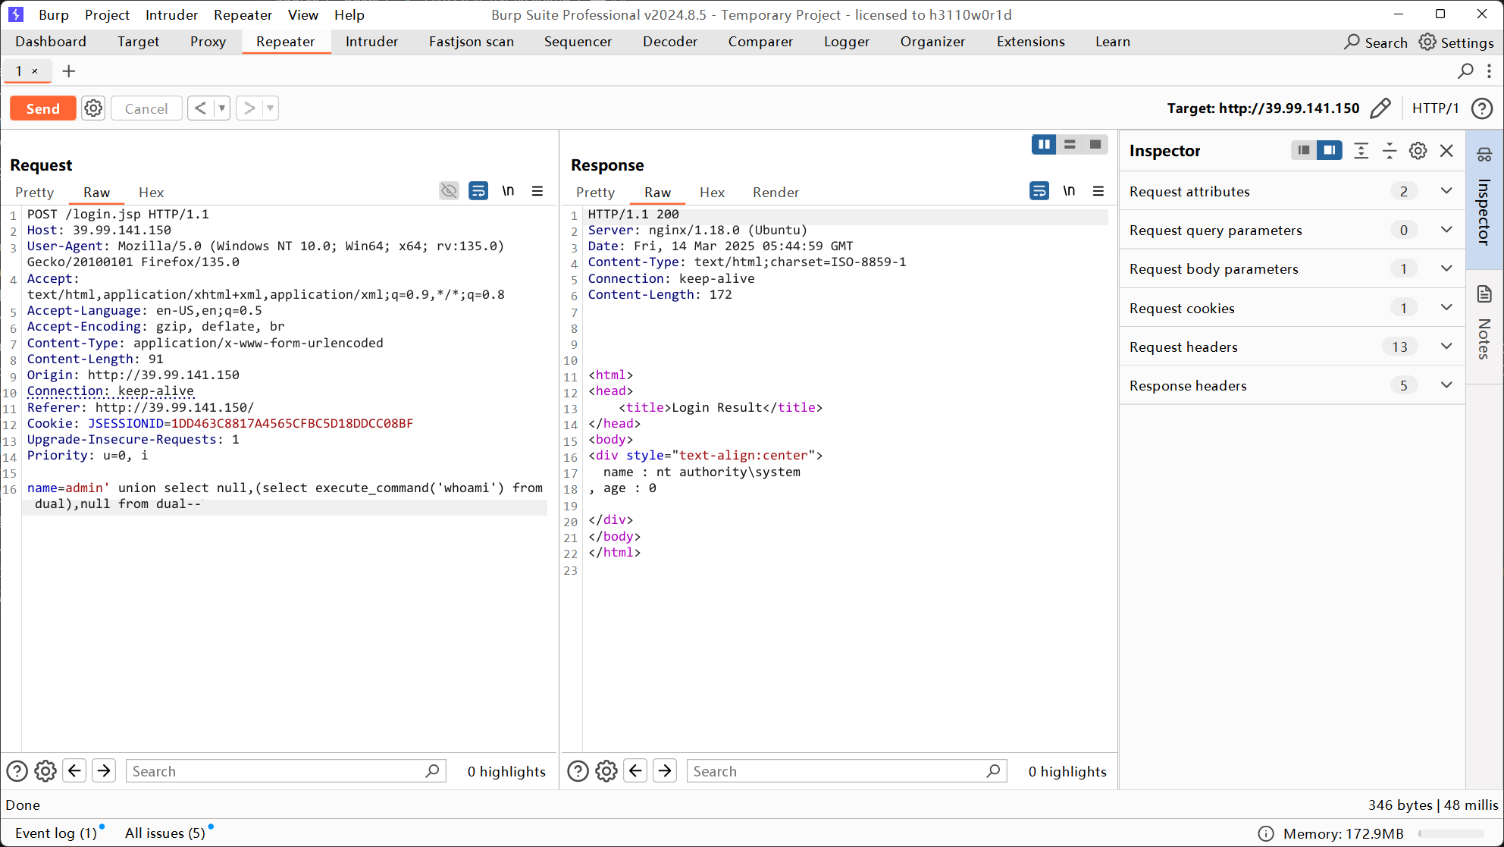Open Event log (1)
The image size is (1504, 847).
(x=56, y=833)
